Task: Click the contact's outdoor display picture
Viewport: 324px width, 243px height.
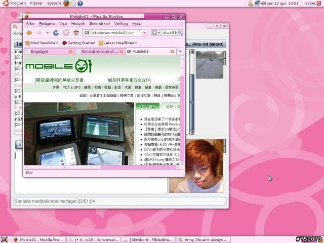Action: [209, 65]
